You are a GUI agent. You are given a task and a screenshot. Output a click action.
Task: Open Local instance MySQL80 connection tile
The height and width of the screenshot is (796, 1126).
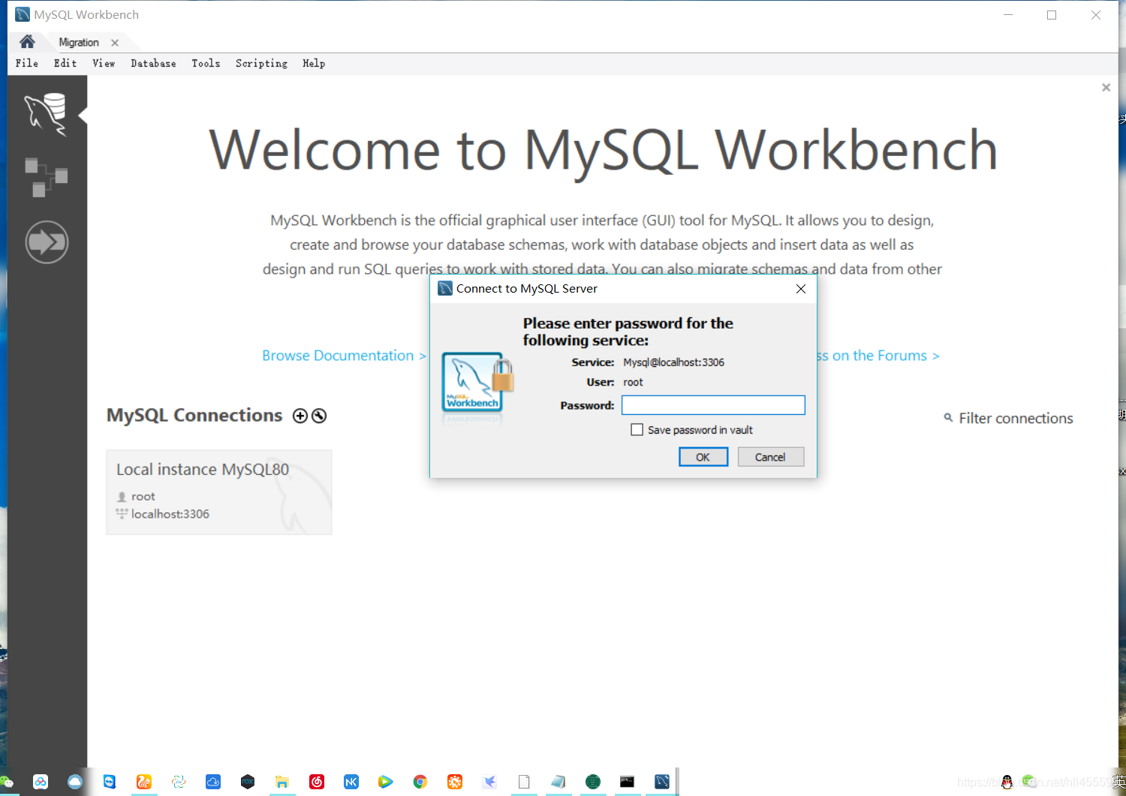[x=219, y=492]
